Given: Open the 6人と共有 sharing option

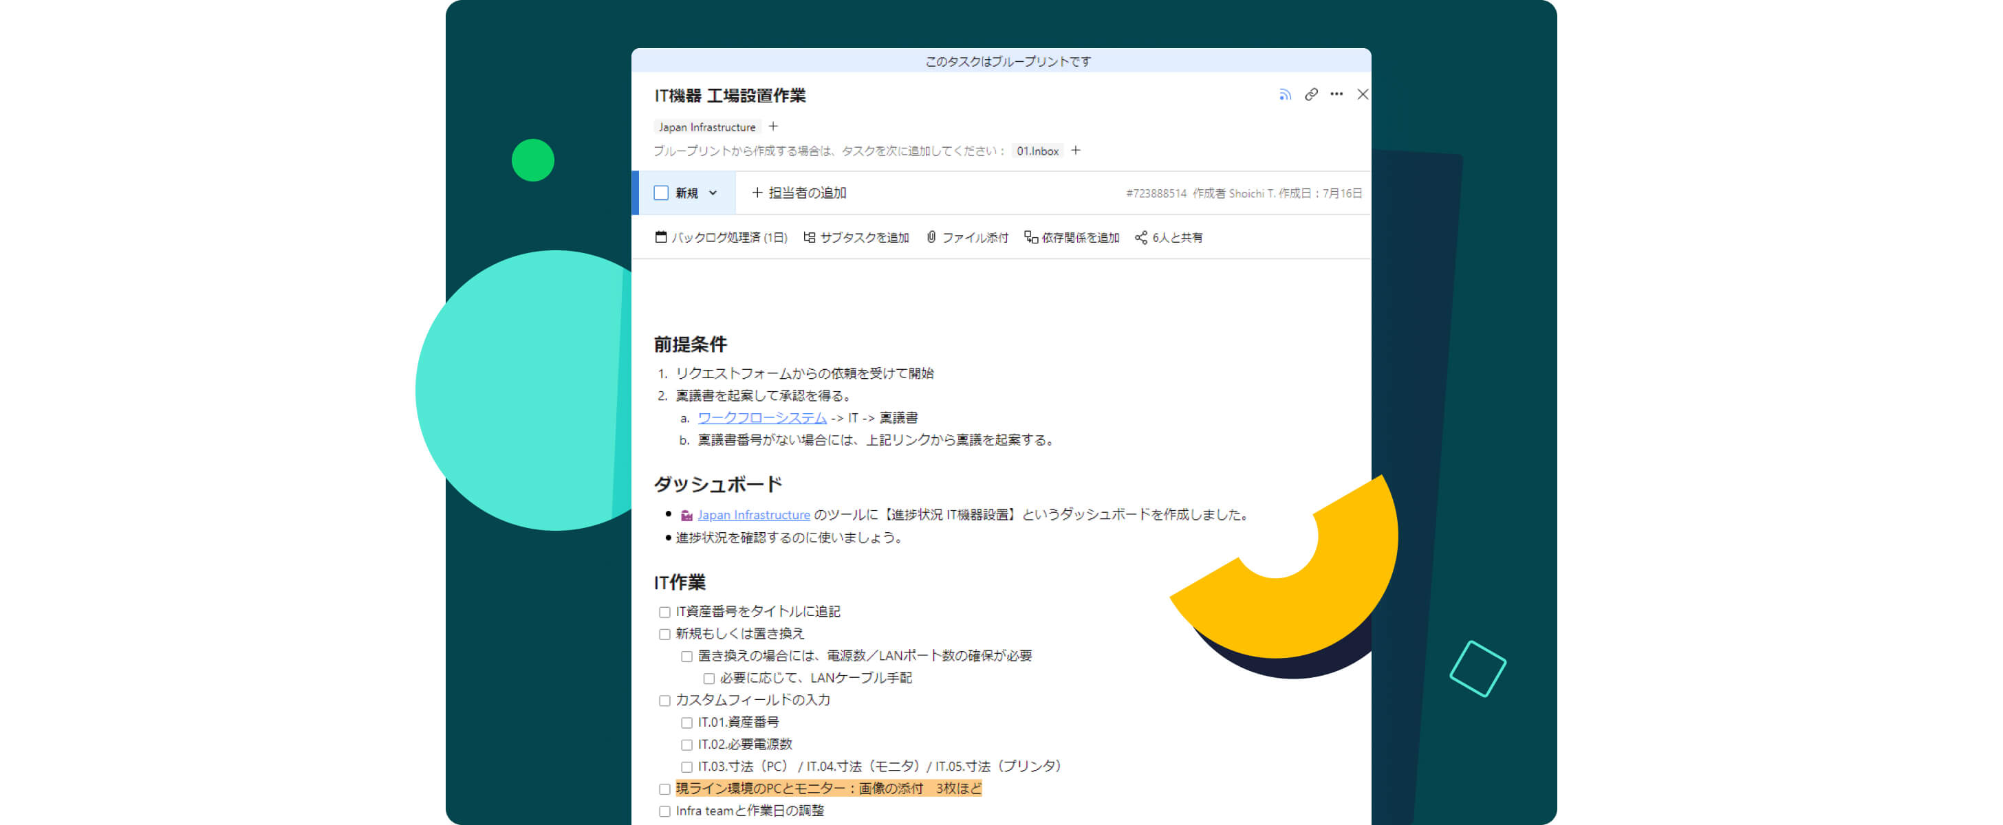Looking at the screenshot, I should 1168,238.
